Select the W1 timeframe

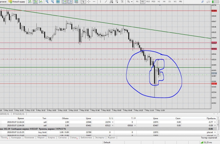coord(175,2)
